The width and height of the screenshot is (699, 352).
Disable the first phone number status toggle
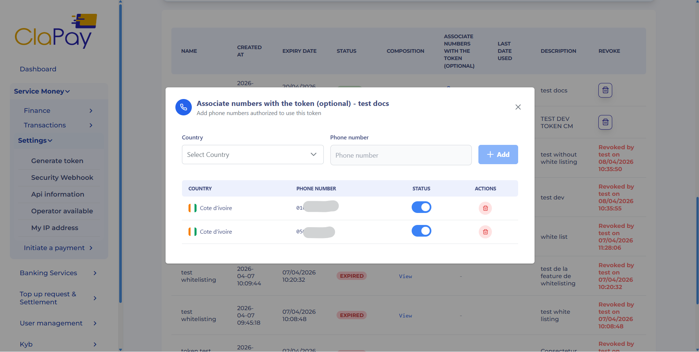click(x=421, y=207)
